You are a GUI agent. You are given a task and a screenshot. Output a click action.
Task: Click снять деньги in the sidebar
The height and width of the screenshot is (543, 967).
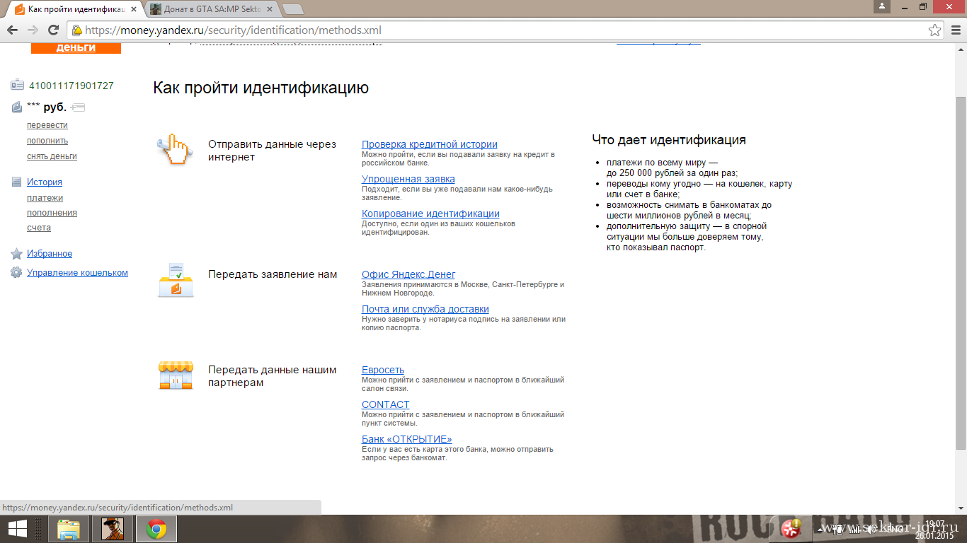pyautogui.click(x=52, y=156)
